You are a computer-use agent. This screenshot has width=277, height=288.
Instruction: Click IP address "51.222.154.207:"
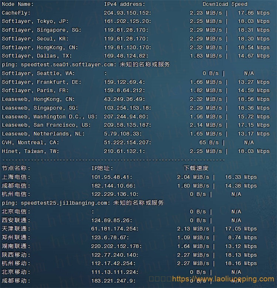[127, 143]
